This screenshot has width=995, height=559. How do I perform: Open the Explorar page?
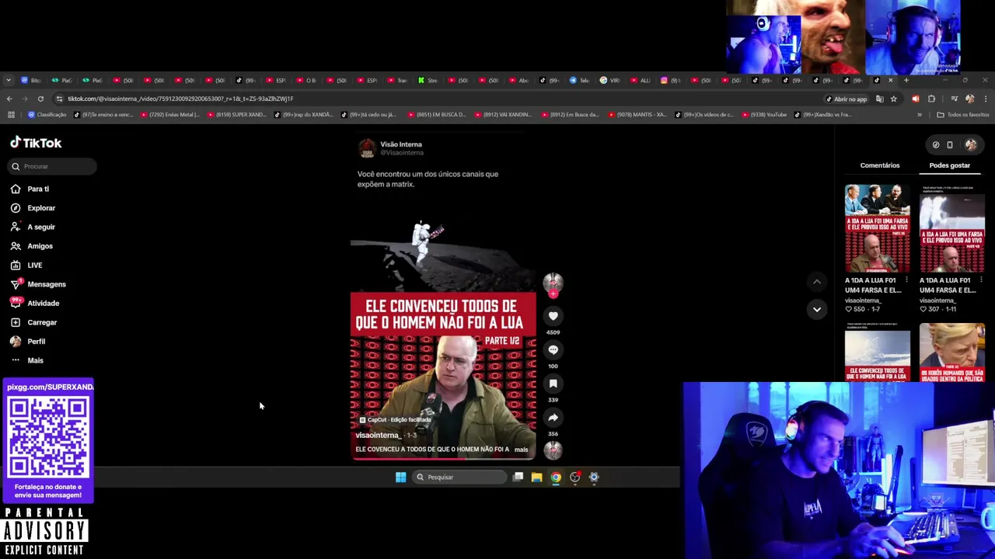point(33,208)
